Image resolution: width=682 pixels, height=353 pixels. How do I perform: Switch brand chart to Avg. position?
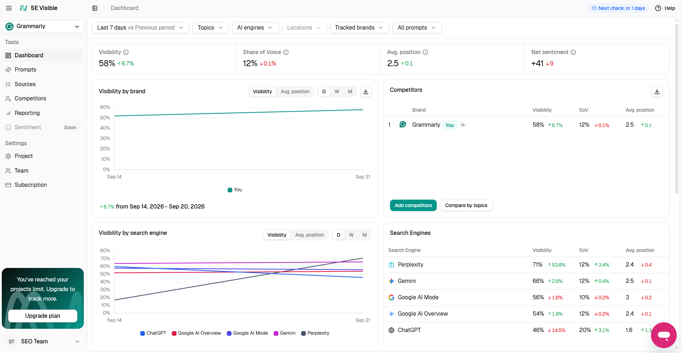295,91
